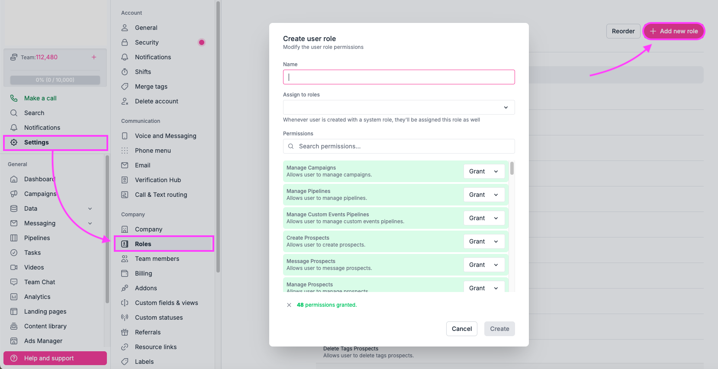
Task: Click the Analytics chart icon
Action: [14, 297]
